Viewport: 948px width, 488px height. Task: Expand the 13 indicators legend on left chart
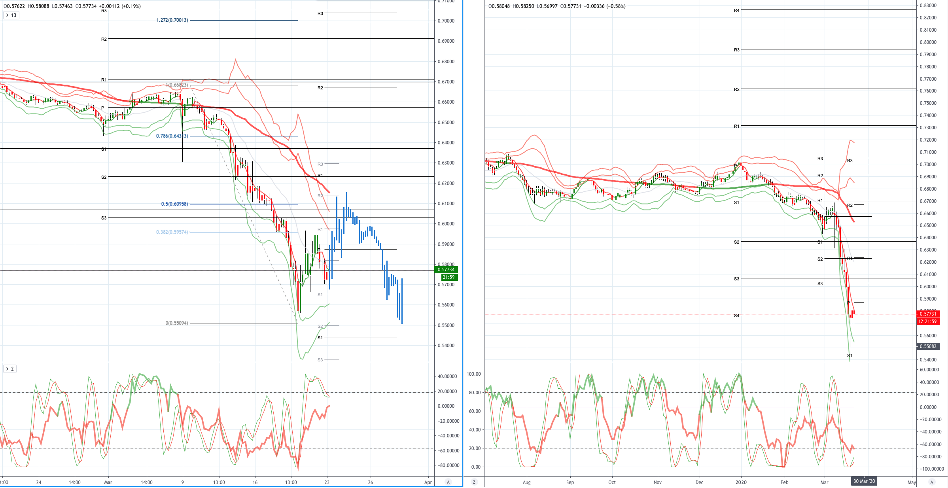pyautogui.click(x=10, y=15)
